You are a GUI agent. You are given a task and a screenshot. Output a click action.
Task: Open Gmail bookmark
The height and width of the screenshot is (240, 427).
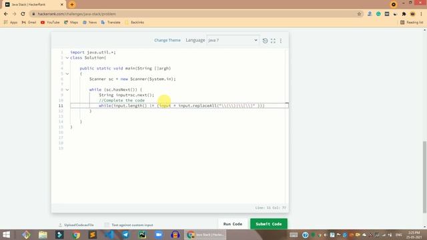click(29, 22)
